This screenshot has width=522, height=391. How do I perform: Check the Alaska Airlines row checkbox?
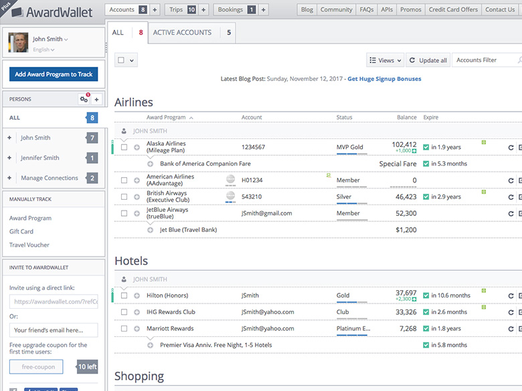124,147
